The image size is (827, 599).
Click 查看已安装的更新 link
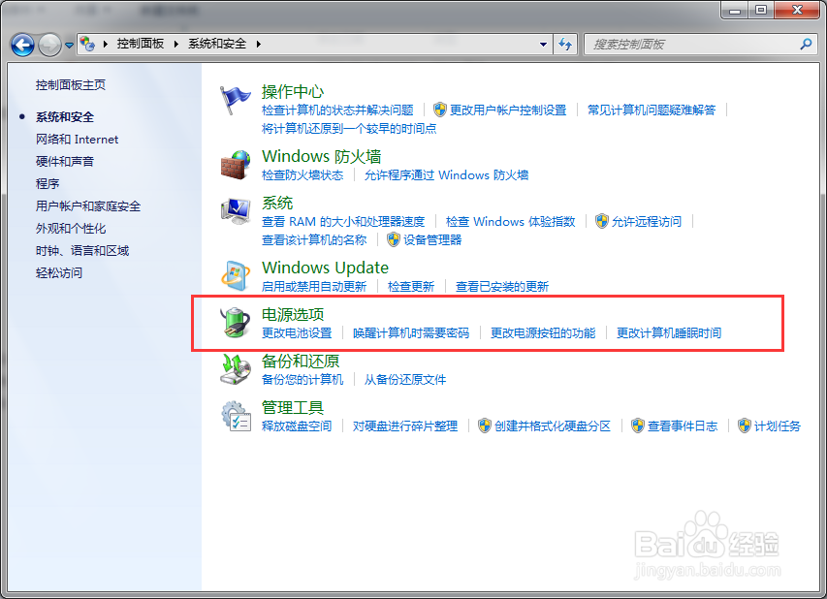click(502, 286)
